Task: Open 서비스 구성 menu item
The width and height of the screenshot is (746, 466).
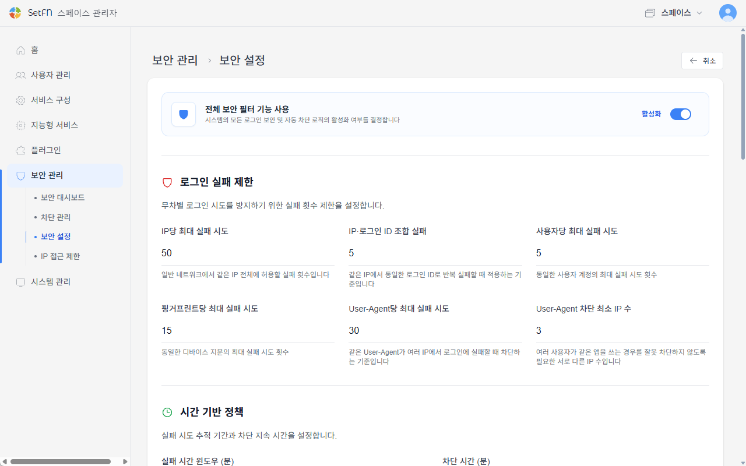Action: pyautogui.click(x=65, y=100)
